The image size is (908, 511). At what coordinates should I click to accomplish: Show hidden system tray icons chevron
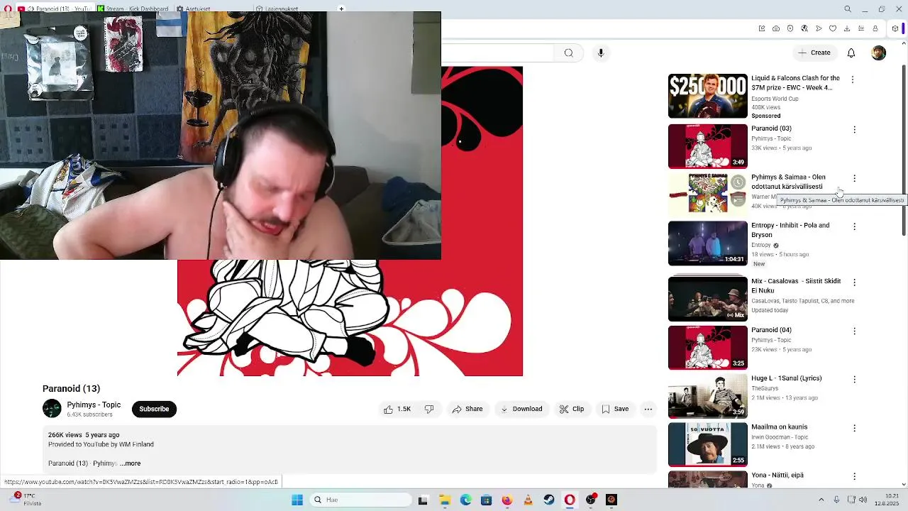tap(821, 500)
